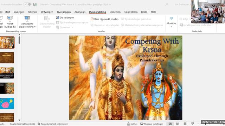
Task: Open the Invoegen tab
Action: 19,12
